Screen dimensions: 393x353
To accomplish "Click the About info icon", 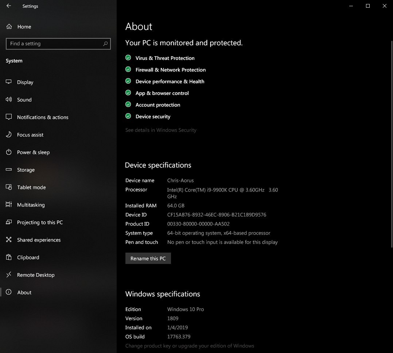I will point(9,292).
